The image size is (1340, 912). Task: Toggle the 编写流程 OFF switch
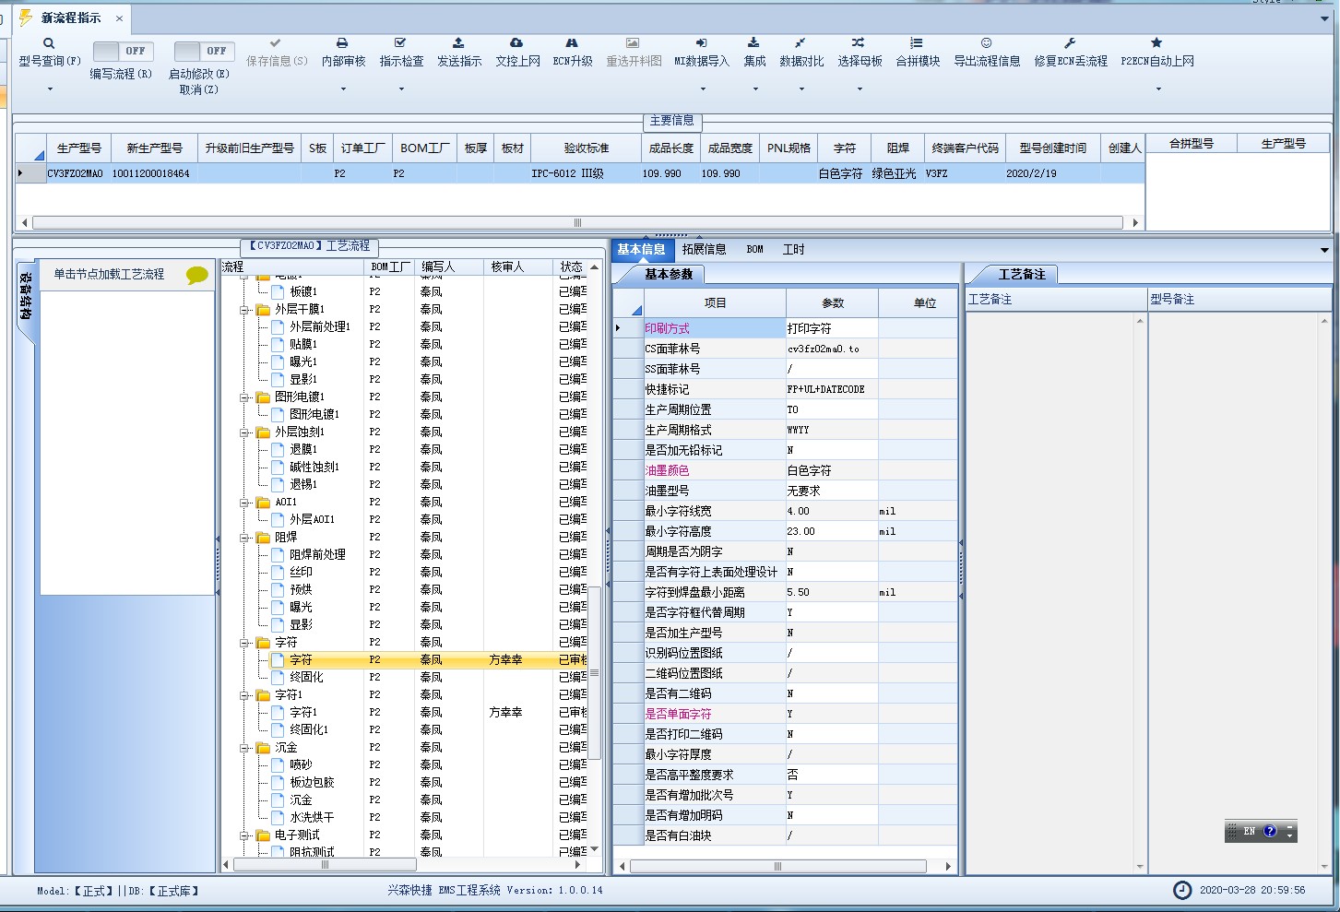[123, 52]
